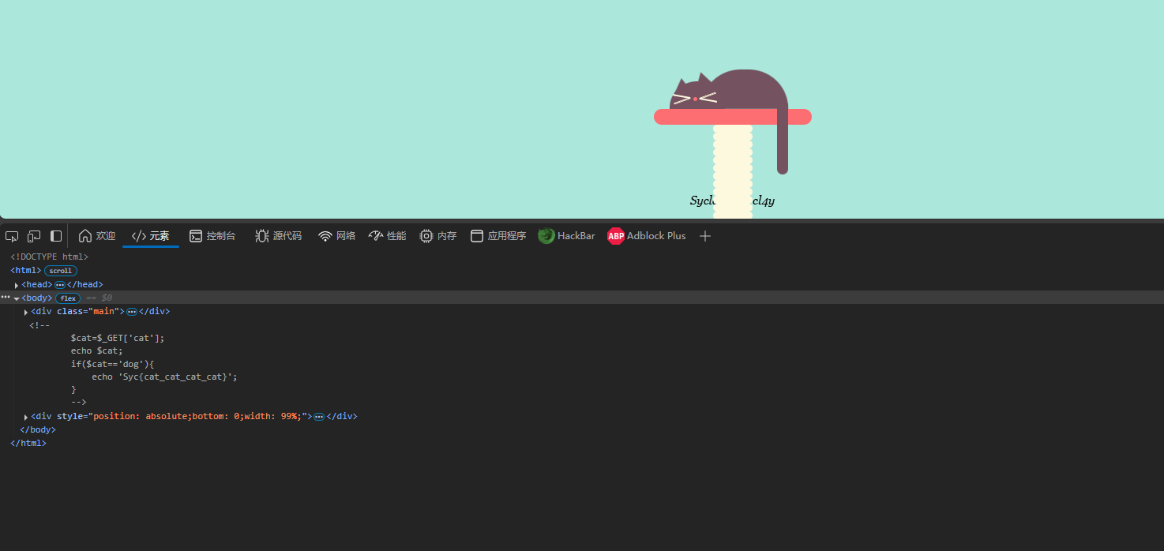
Task: Click the 性能 gauge icon
Action: tap(375, 236)
